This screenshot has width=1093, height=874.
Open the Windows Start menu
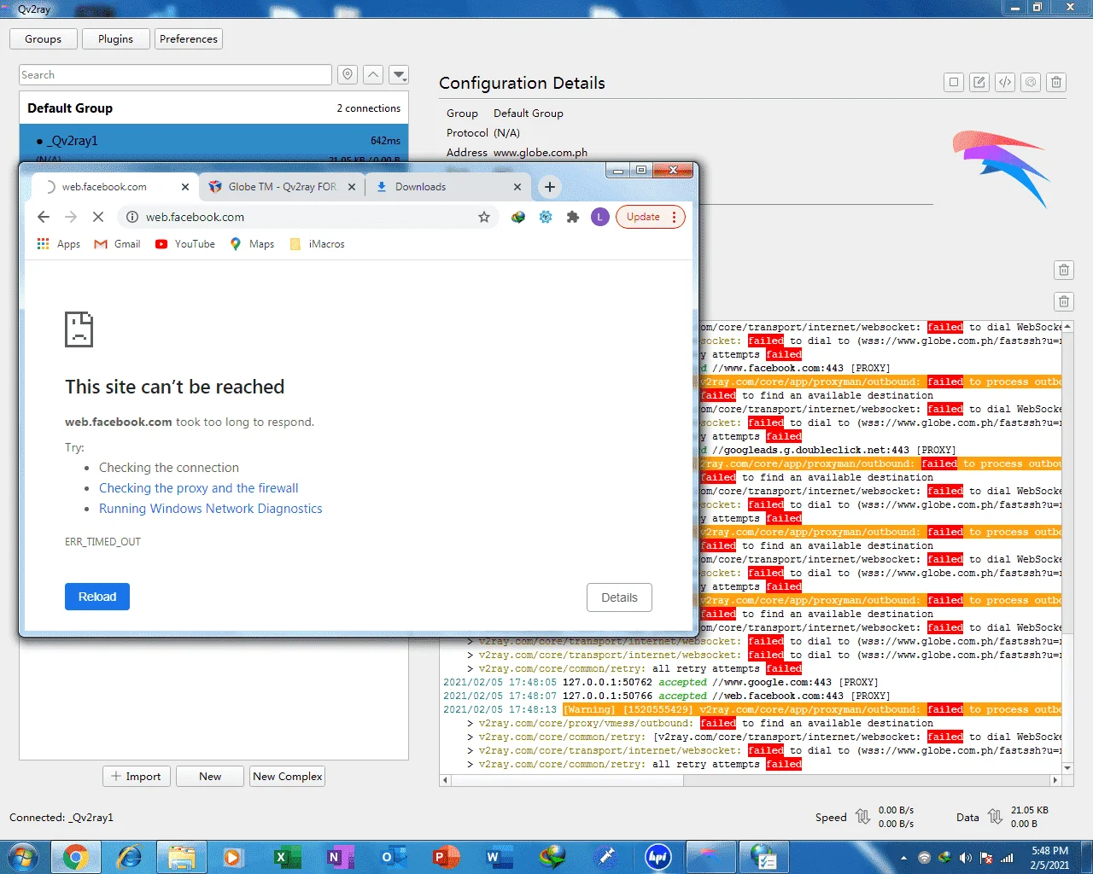[x=23, y=857]
